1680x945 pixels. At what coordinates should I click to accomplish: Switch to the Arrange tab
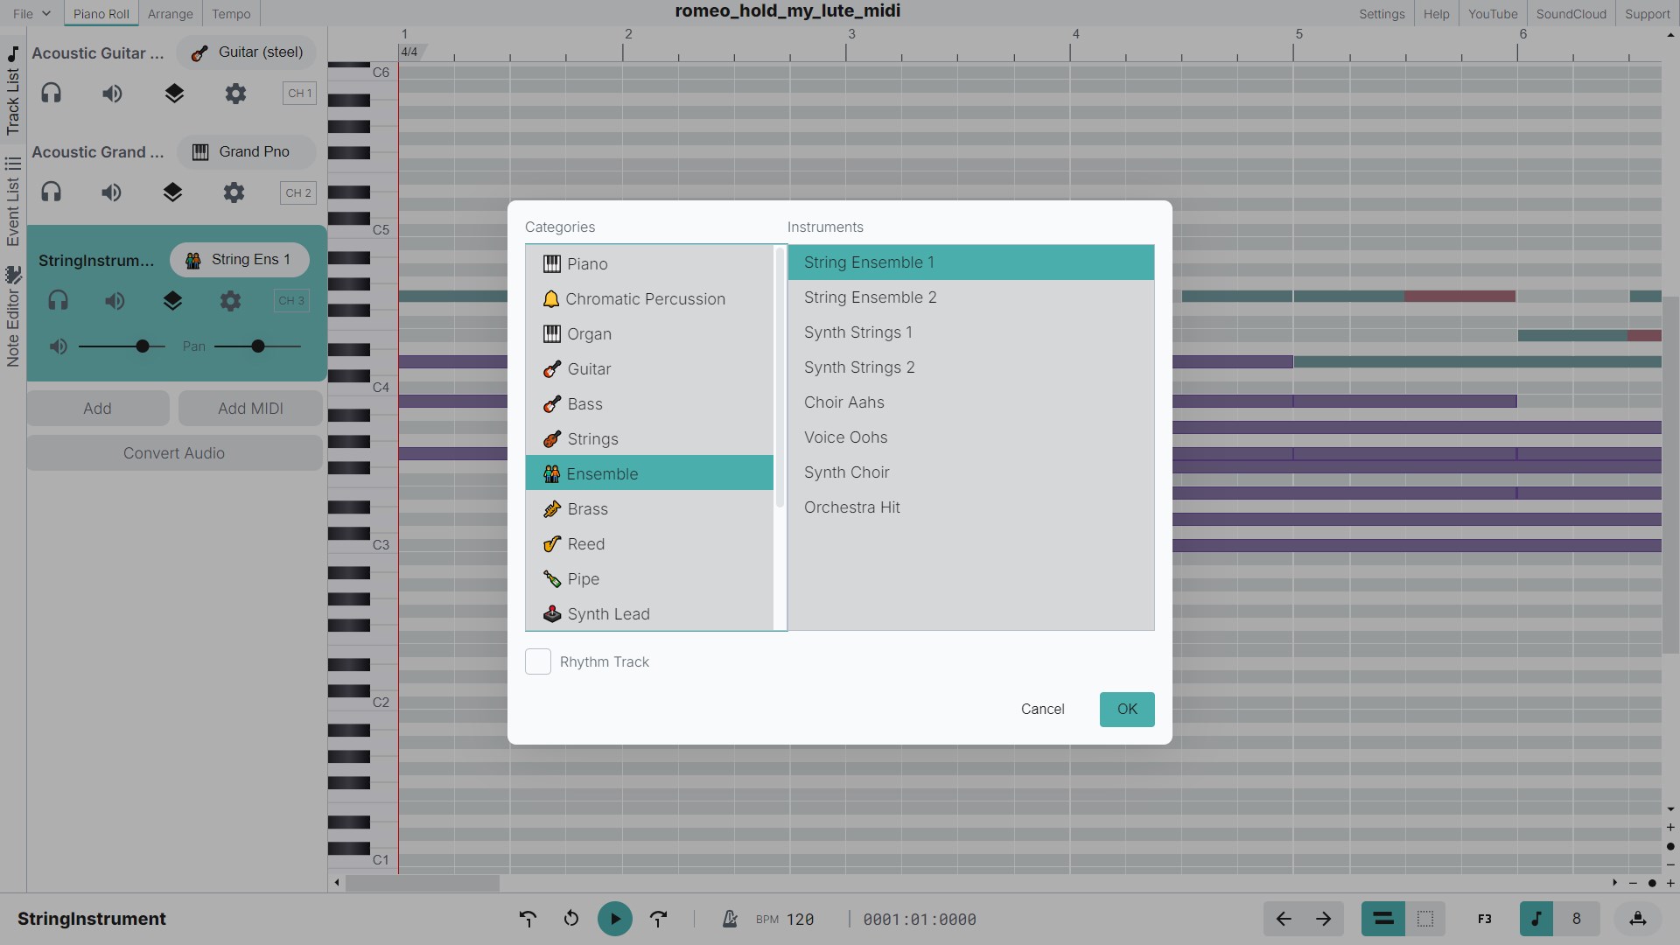(x=170, y=13)
